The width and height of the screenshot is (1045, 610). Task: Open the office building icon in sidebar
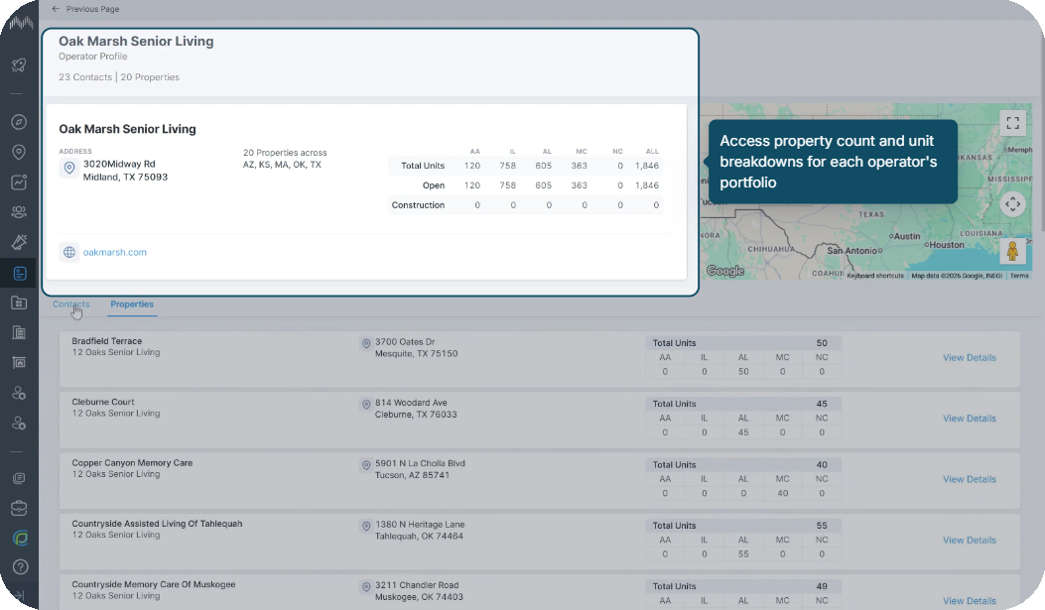(19, 332)
